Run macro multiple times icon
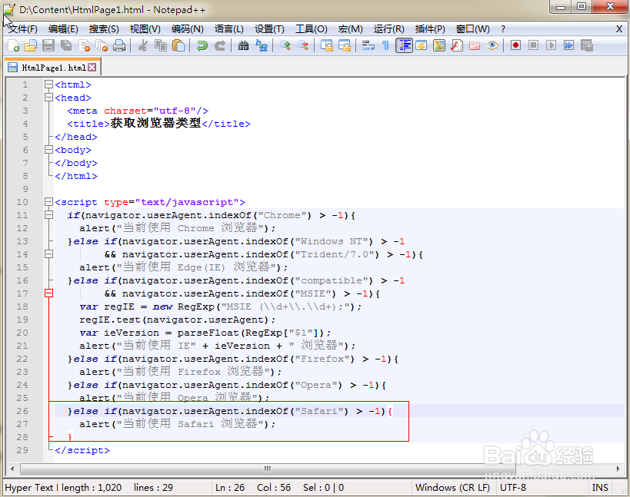 (x=568, y=45)
